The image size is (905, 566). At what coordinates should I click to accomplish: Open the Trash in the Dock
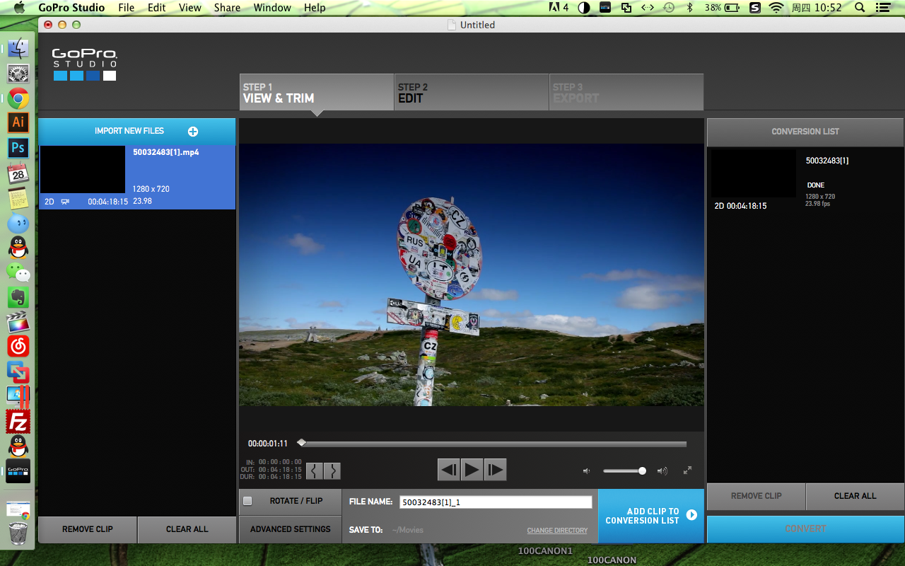(18, 534)
